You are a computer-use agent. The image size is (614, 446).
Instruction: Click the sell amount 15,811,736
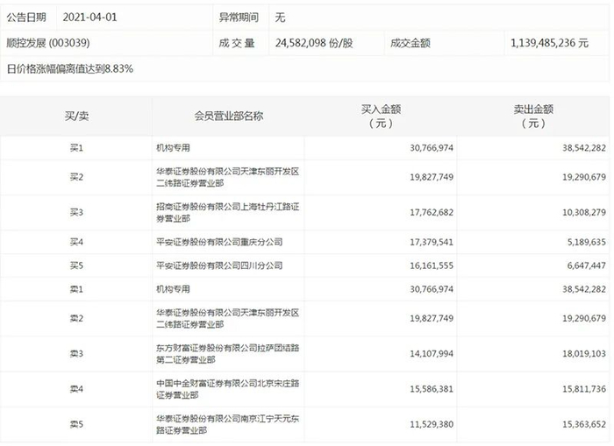(x=584, y=389)
